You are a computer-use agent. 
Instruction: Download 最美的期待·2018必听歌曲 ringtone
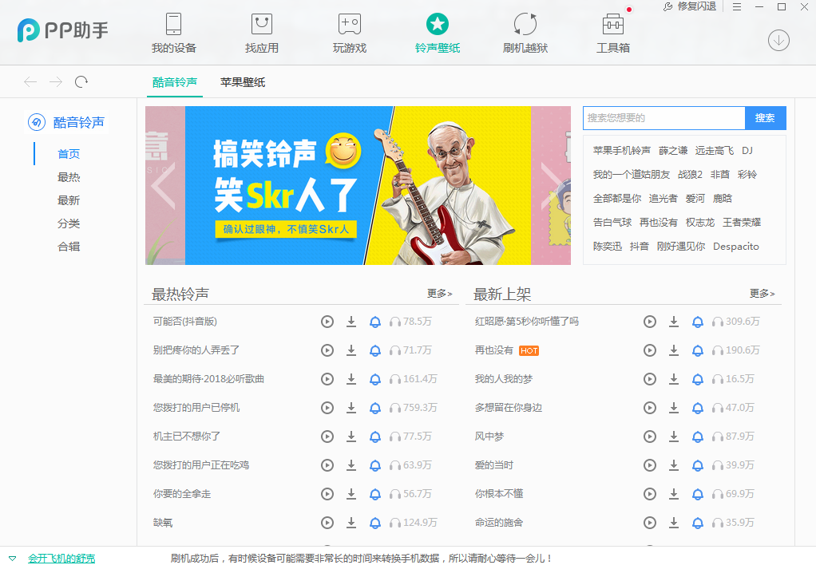351,379
